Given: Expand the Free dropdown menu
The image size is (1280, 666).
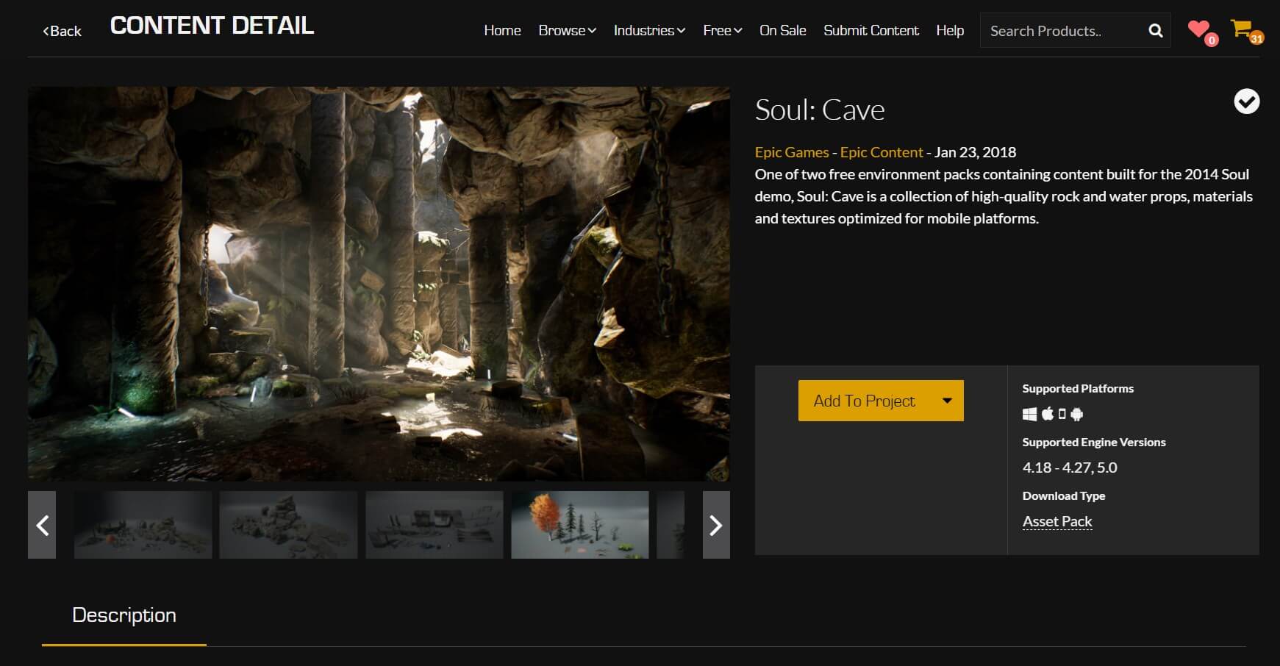Looking at the screenshot, I should pyautogui.click(x=722, y=30).
